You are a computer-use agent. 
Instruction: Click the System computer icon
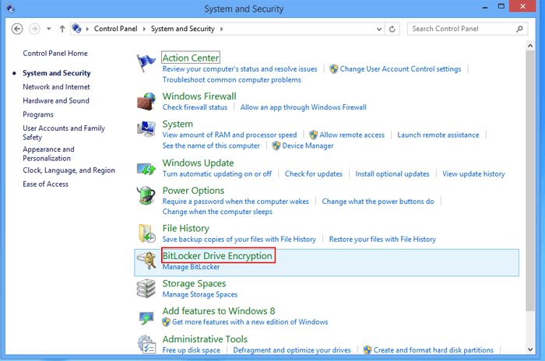pos(146,129)
